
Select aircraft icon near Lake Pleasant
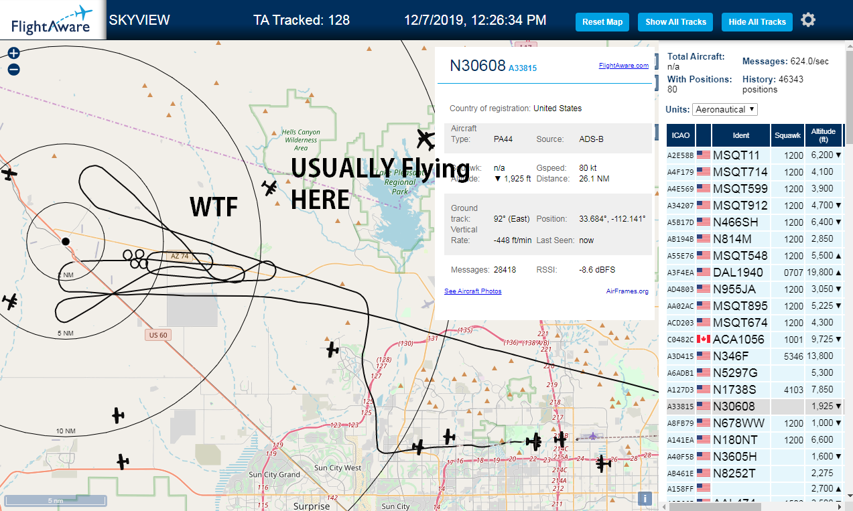425,140
